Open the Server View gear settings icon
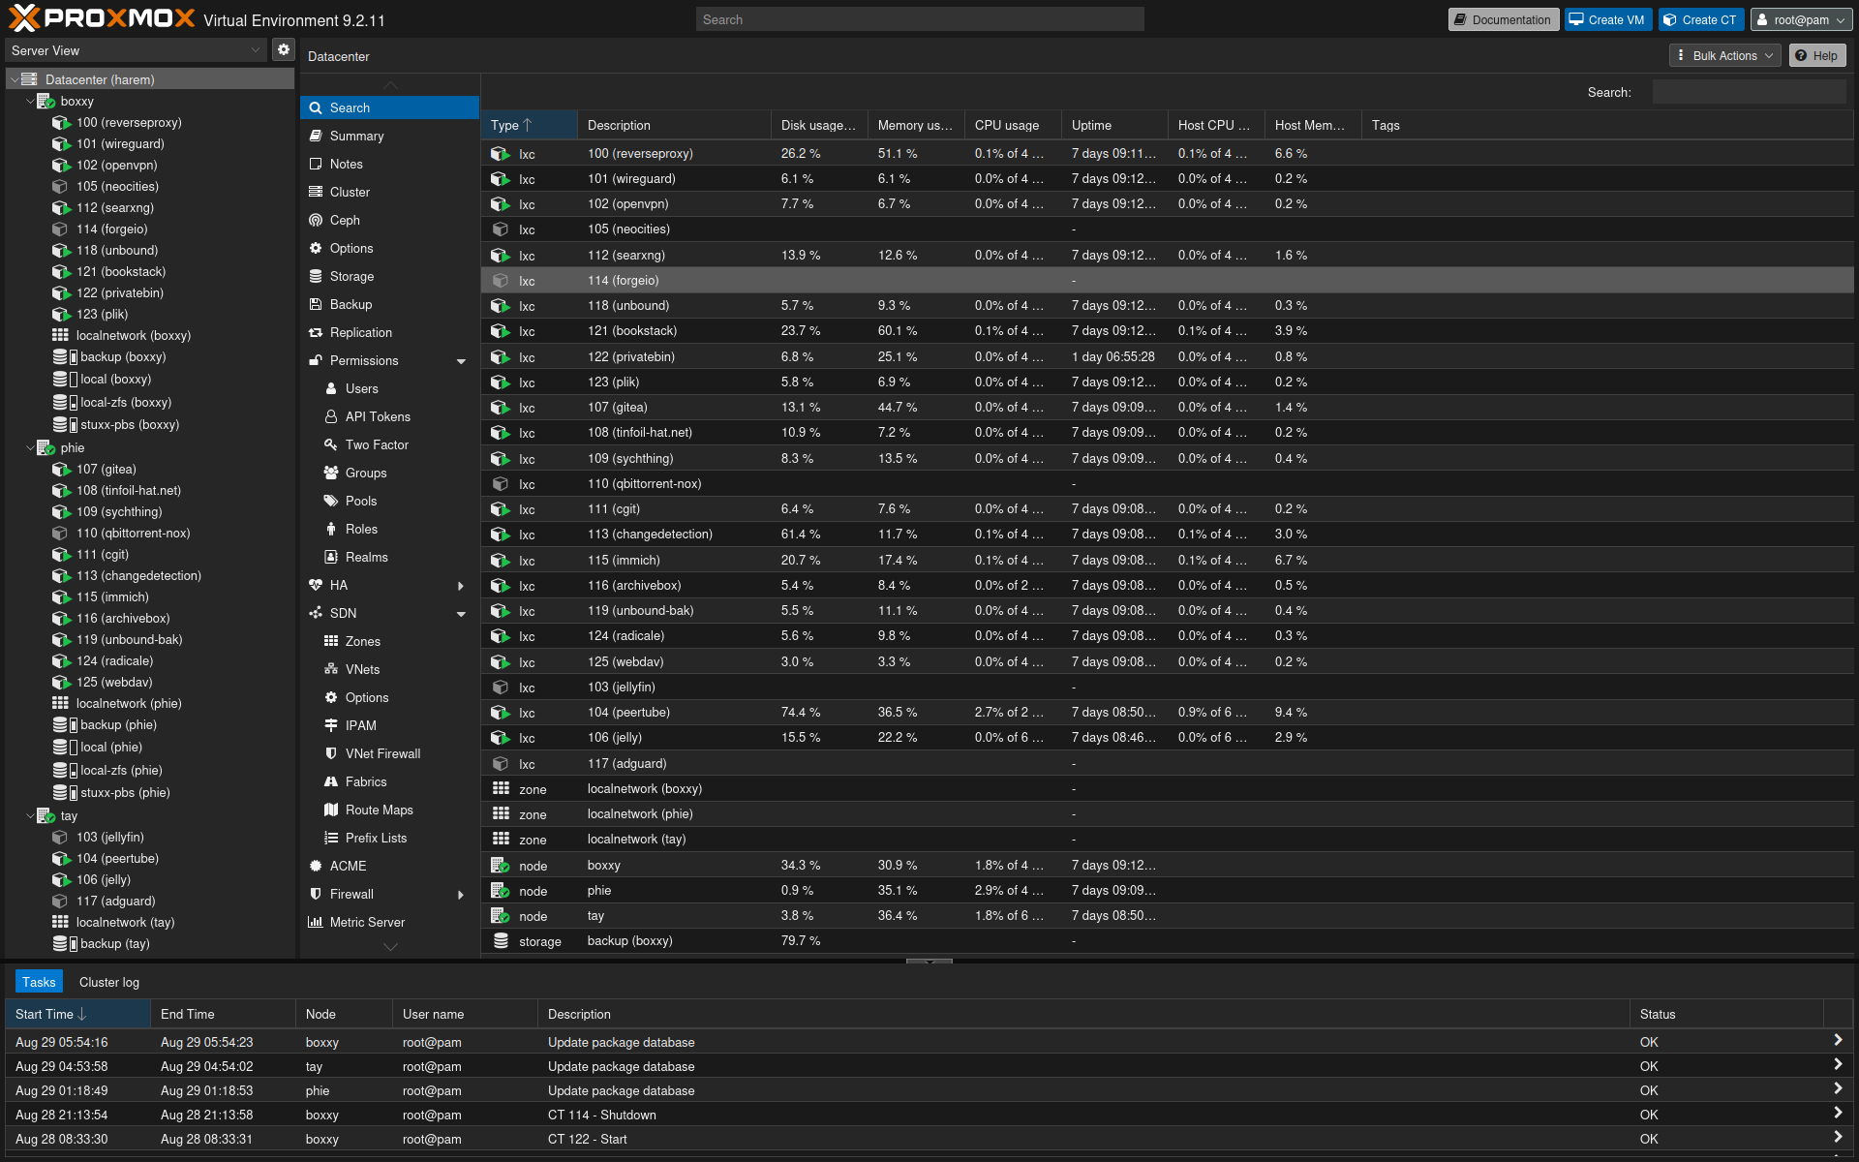1859x1162 pixels. tap(283, 49)
